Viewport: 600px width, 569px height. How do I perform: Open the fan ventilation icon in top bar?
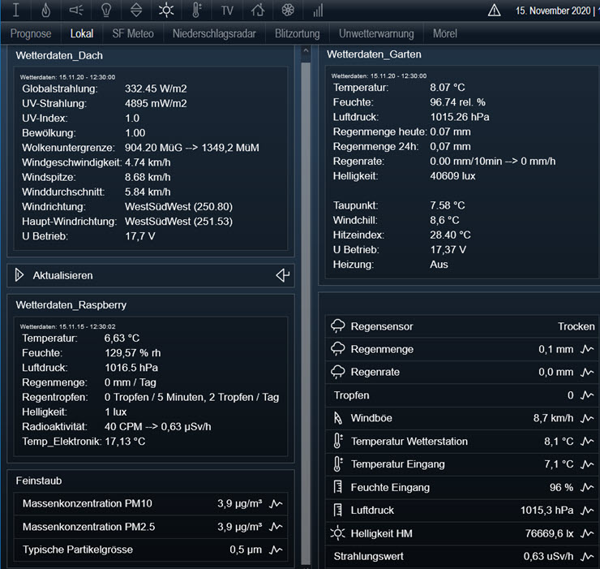pyautogui.click(x=288, y=11)
